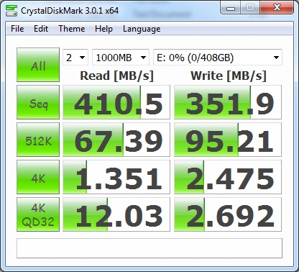Run all benchmarks with the All button
This screenshot has width=299, height=272.
tap(38, 65)
